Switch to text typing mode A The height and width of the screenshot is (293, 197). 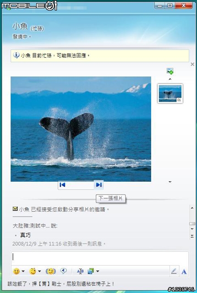184,271
